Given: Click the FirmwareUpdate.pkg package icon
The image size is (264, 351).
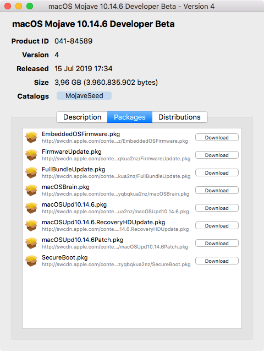Looking at the screenshot, I should coord(31,155).
